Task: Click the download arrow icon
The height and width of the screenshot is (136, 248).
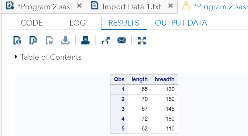Action: [65, 41]
